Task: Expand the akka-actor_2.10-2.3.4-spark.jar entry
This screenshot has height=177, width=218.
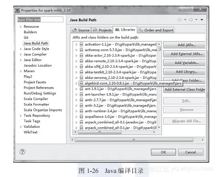Action: (x=77, y=56)
